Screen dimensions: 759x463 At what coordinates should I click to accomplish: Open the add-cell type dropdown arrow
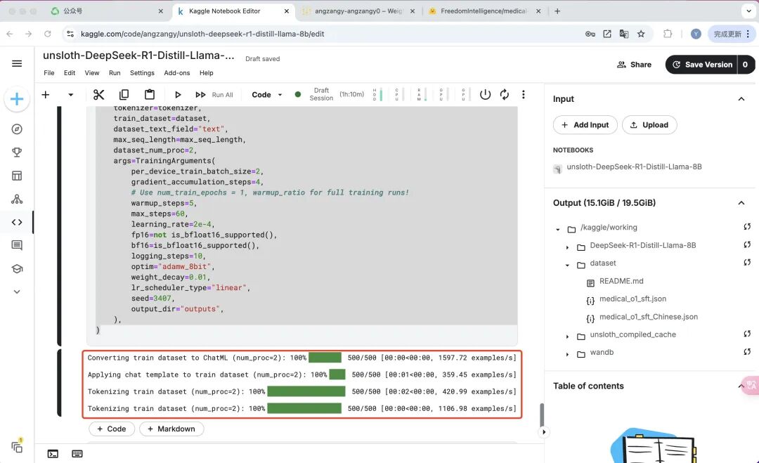pyautogui.click(x=71, y=95)
